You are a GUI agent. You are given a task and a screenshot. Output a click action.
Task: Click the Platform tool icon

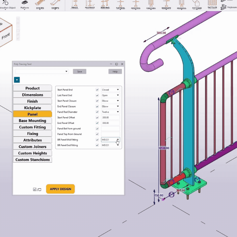tap(24, 4)
